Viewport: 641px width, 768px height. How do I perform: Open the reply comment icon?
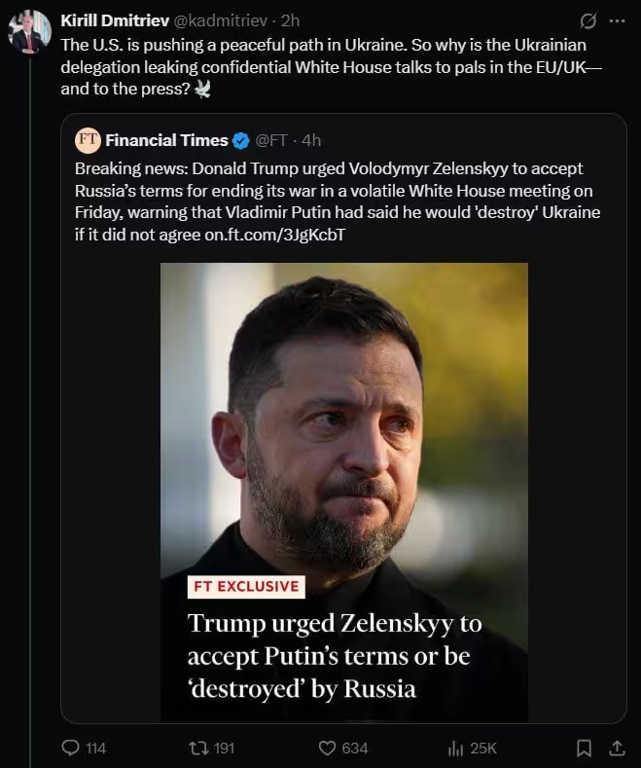[x=71, y=748]
